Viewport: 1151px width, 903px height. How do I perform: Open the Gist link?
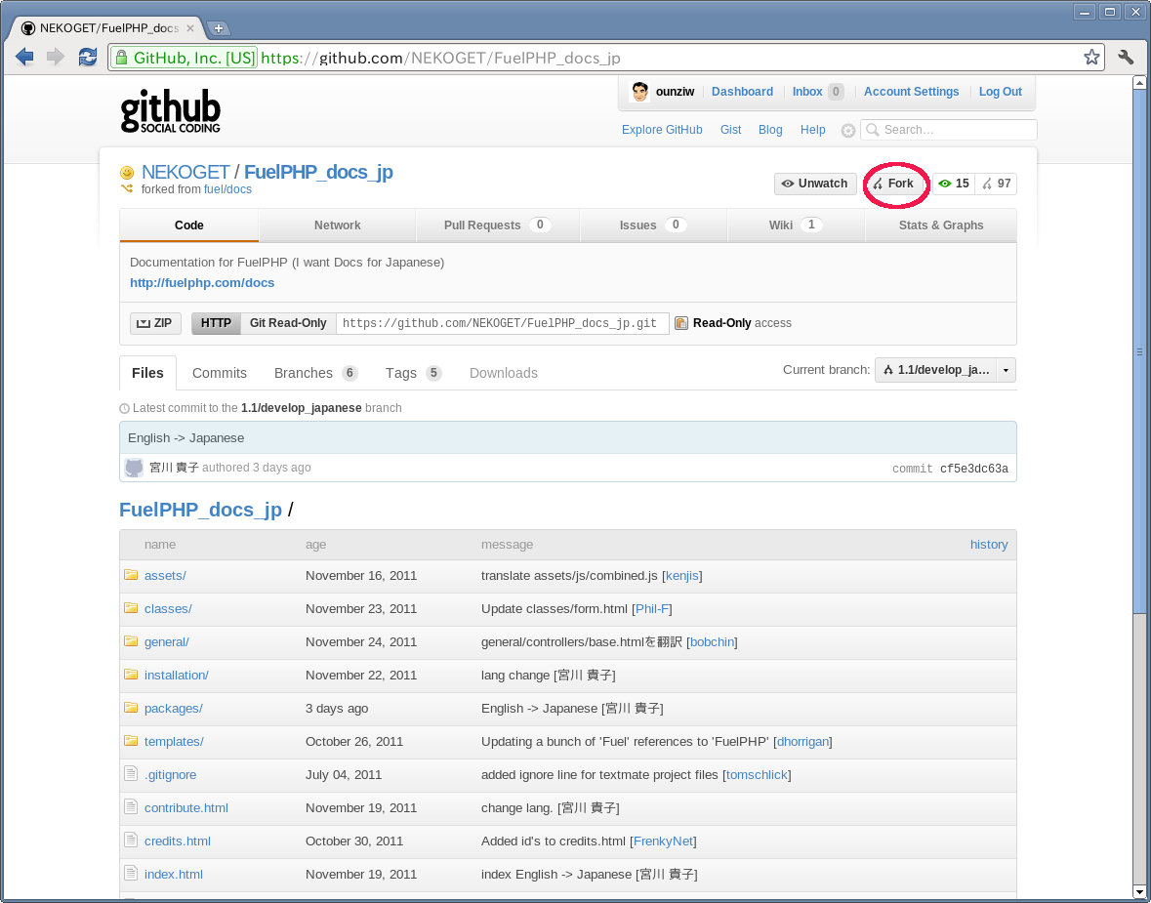click(x=730, y=130)
